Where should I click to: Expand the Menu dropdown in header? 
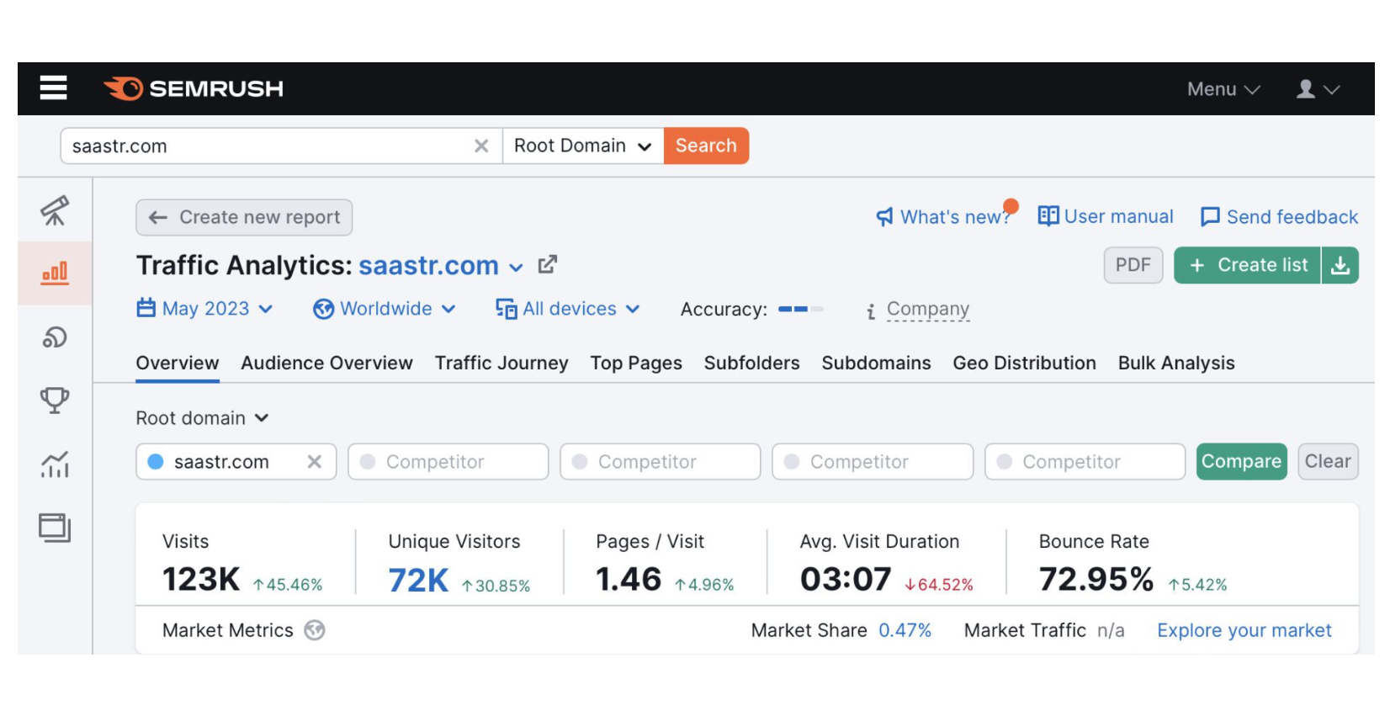point(1223,89)
